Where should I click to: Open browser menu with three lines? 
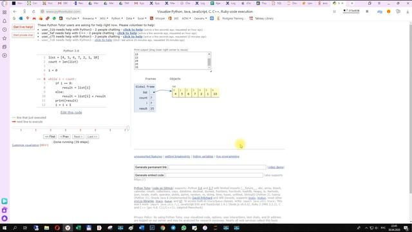click(x=379, y=3)
